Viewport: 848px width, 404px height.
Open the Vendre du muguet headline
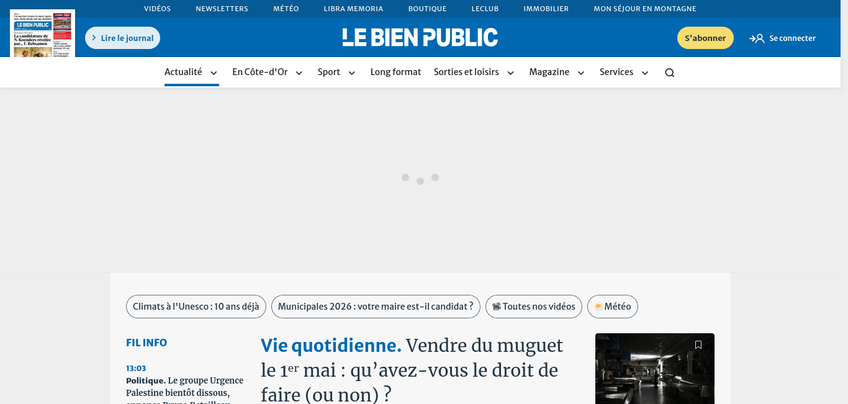(412, 370)
